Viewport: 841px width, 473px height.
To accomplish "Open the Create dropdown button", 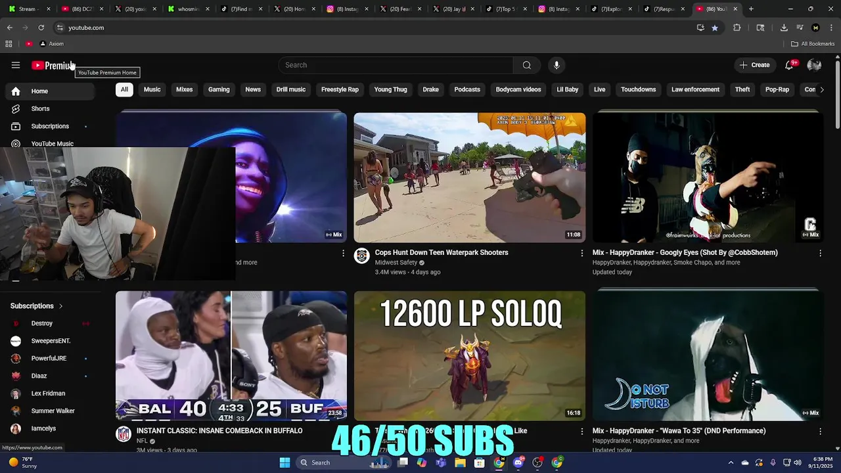I will click(x=754, y=65).
